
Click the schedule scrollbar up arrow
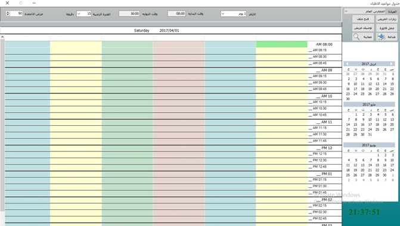tap(2, 37)
